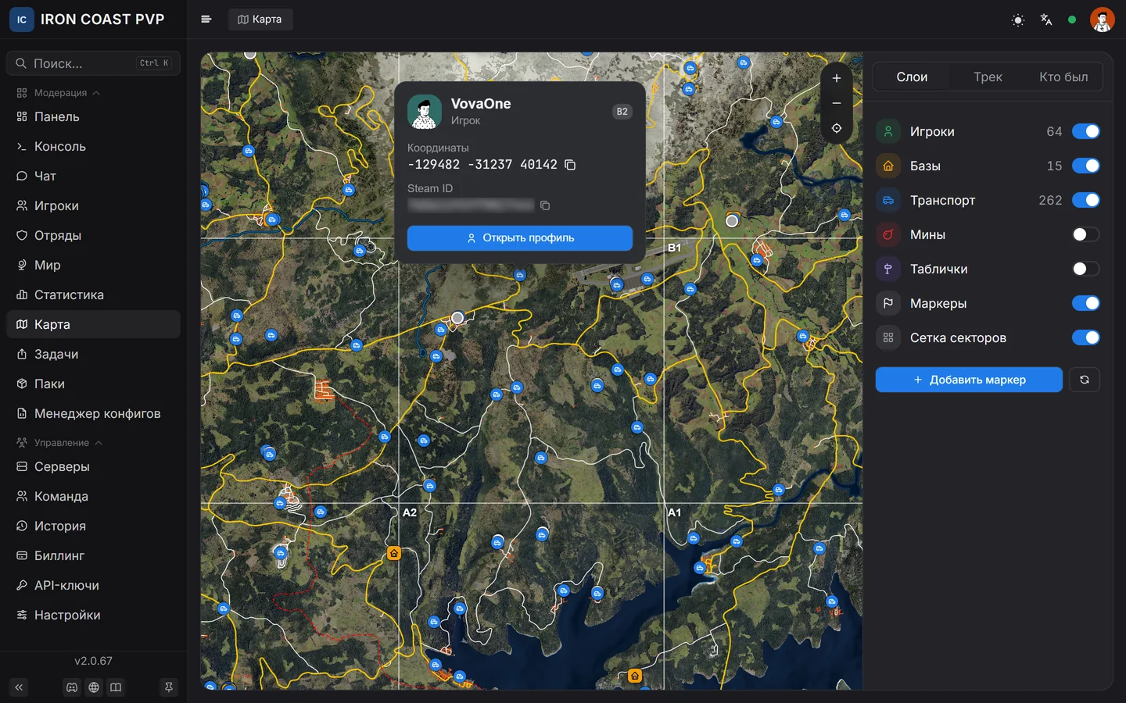The width and height of the screenshot is (1126, 703).
Task: Go to Менеджер конфигов in the sidebar
Action: tap(93, 413)
